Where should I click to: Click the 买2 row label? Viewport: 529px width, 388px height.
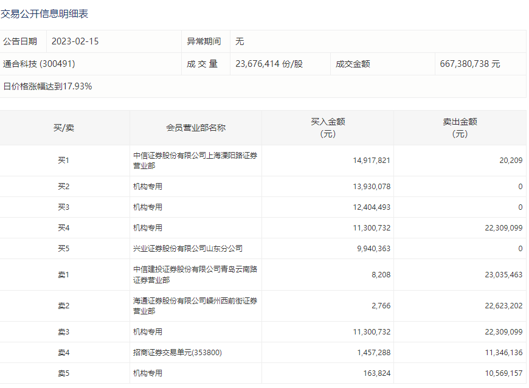point(63,187)
